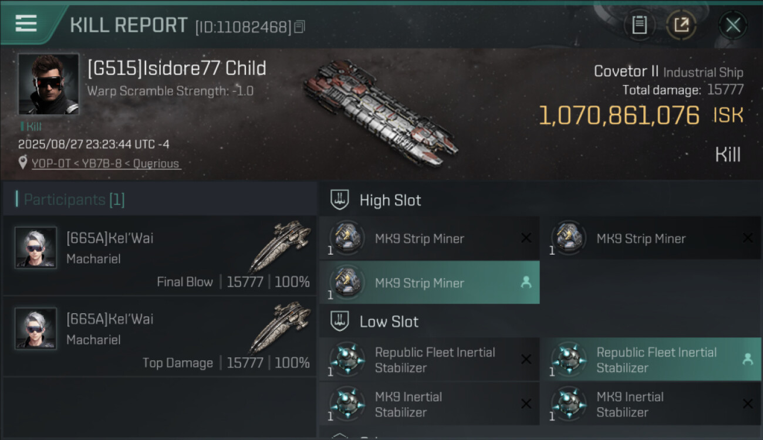Open the YOP-0T < YB7B-8 < Querious location link

pos(106,164)
